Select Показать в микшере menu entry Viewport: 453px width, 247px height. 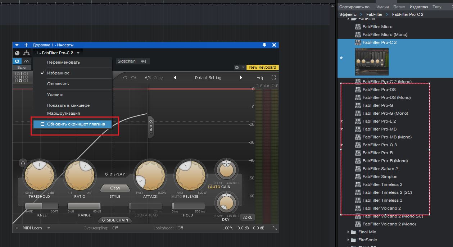click(x=68, y=105)
